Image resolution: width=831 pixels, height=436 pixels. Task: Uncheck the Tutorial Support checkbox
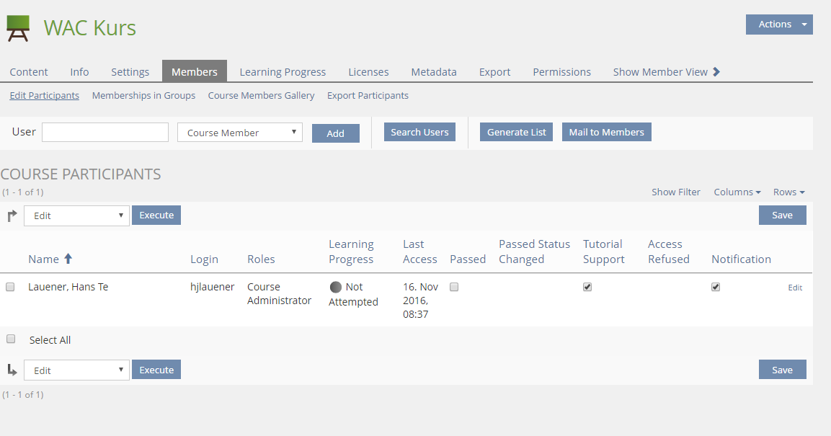coord(587,287)
